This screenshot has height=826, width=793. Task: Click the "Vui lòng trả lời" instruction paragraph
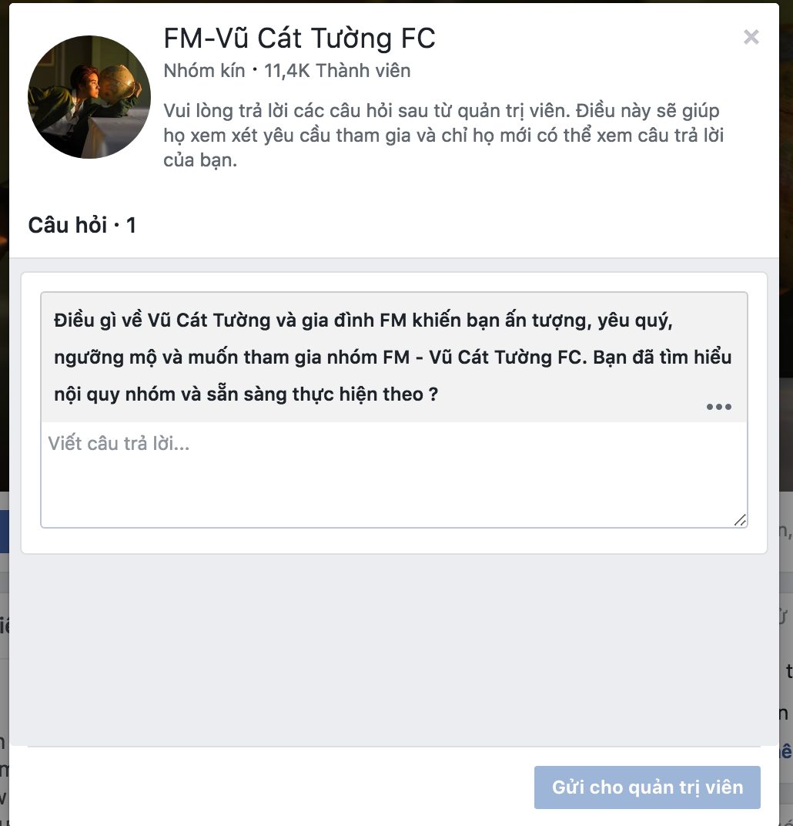(x=443, y=136)
